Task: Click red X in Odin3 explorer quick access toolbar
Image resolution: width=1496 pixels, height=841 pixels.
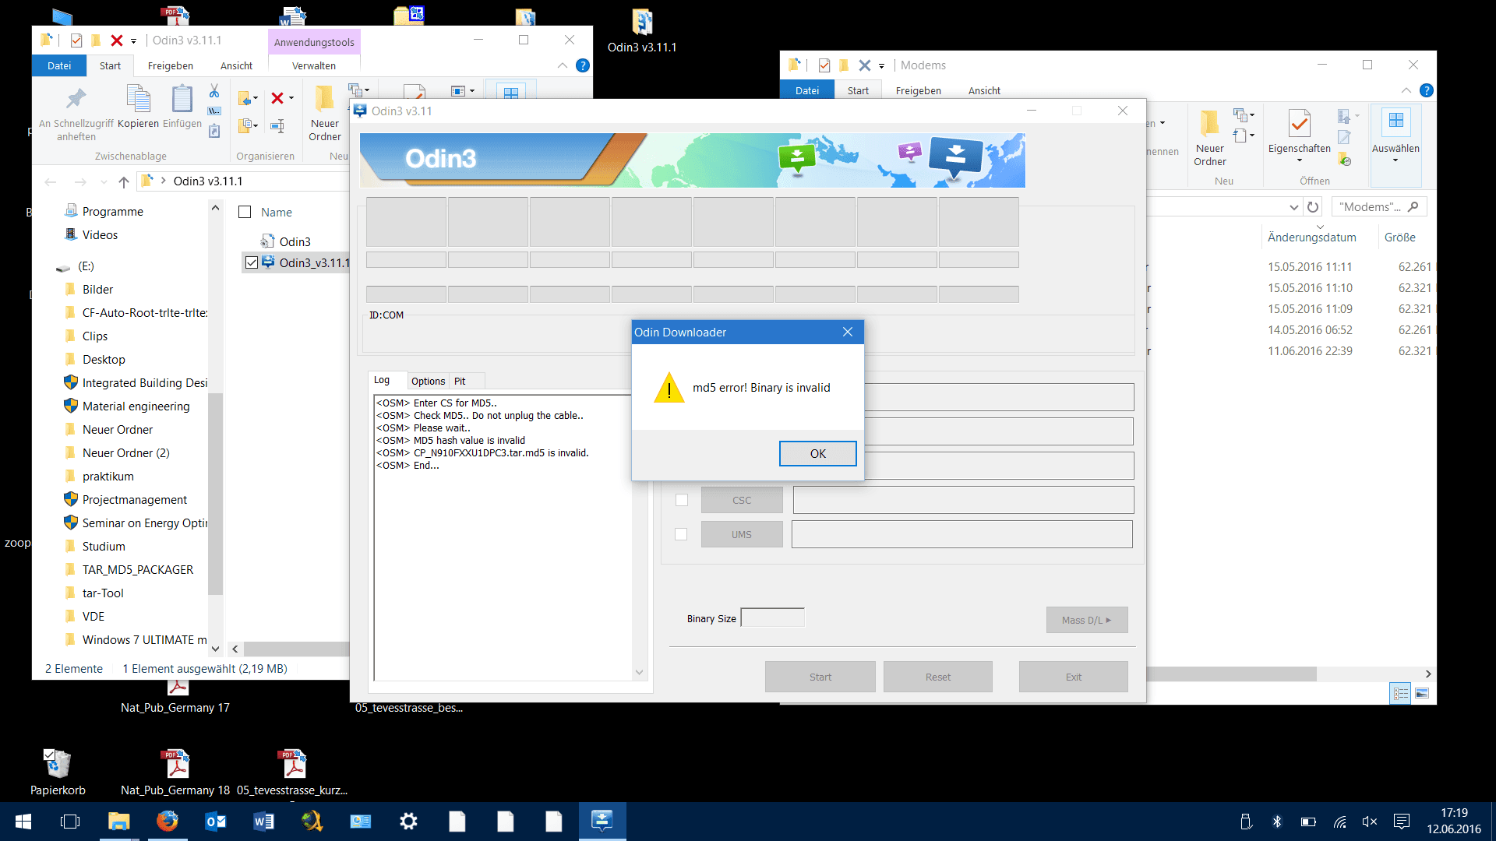Action: point(116,40)
